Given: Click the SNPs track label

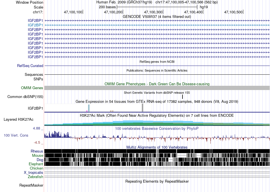Looking at the screenshot, I should click(x=38, y=79).
